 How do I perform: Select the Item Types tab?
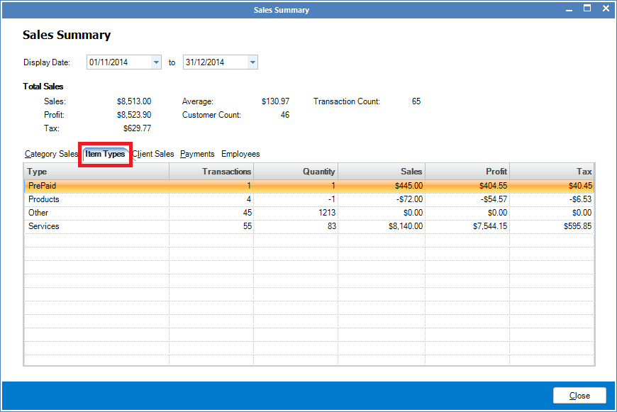(105, 154)
